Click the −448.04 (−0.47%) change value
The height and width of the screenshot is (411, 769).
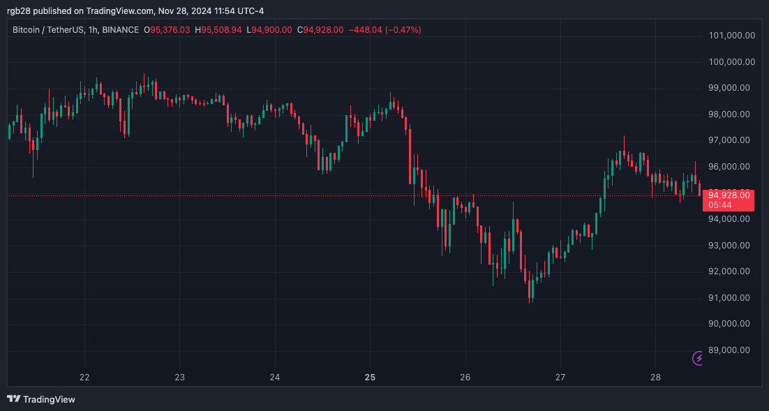pyautogui.click(x=384, y=30)
